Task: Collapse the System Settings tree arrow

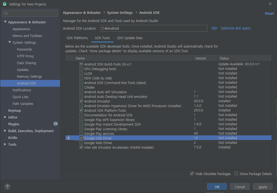Action: [x=10, y=42]
